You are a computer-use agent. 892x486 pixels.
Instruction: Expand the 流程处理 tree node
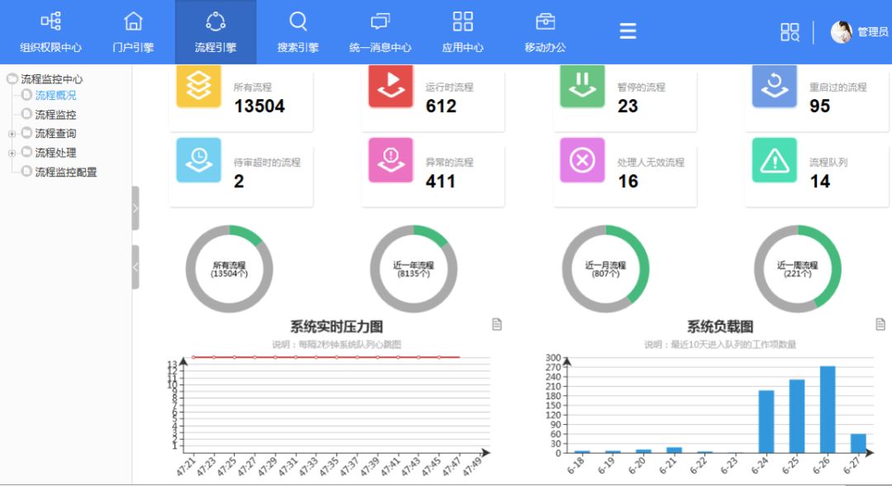(x=12, y=153)
